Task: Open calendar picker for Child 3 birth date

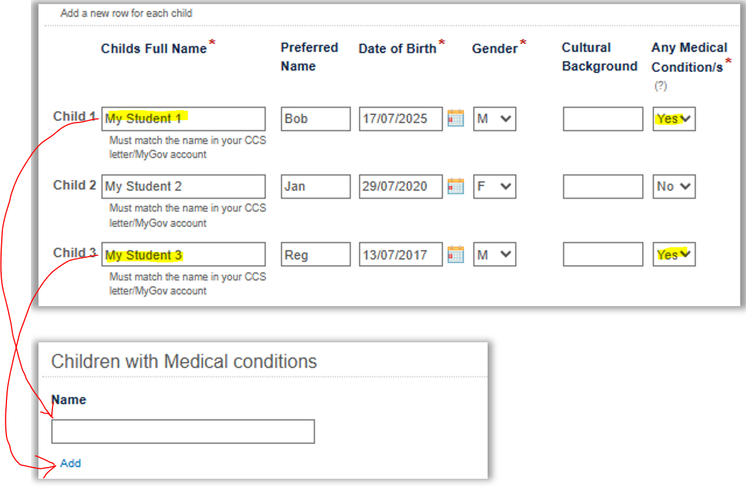Action: [456, 255]
